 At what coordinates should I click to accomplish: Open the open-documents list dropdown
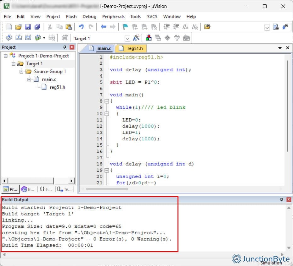(x=280, y=48)
